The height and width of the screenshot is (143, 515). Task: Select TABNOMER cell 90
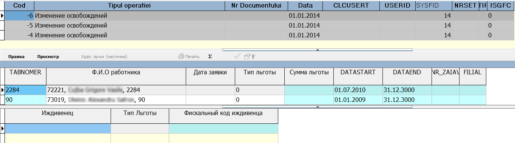click(25, 100)
